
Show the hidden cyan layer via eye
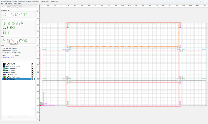[x=6, y=68]
